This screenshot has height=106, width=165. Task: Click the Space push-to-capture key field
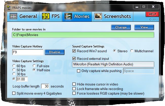pos(139,71)
